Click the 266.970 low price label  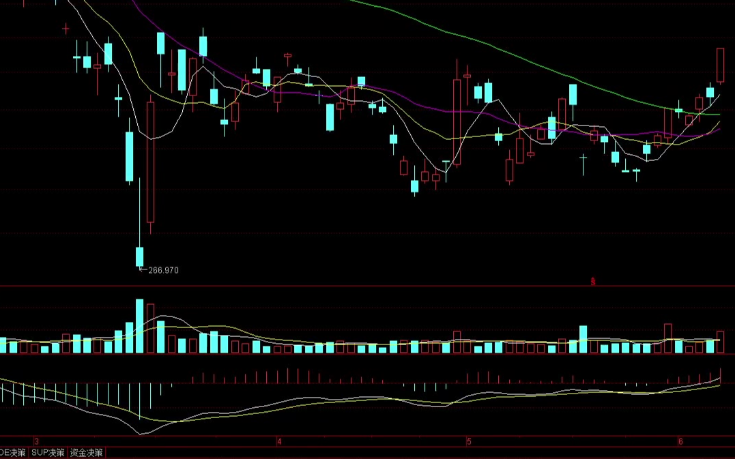pos(163,271)
